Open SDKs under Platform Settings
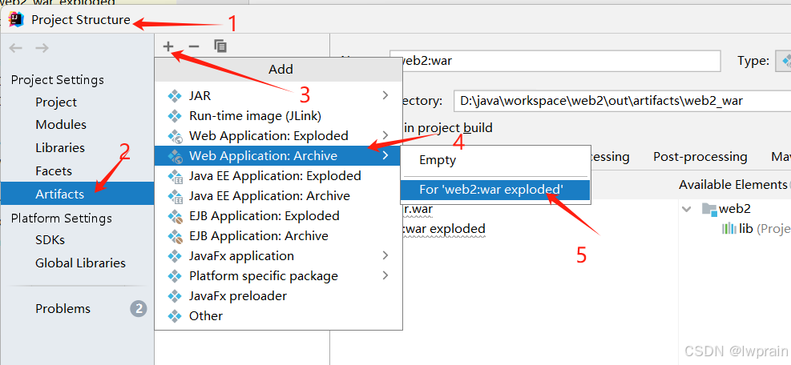This screenshot has height=365, width=791. click(x=50, y=240)
